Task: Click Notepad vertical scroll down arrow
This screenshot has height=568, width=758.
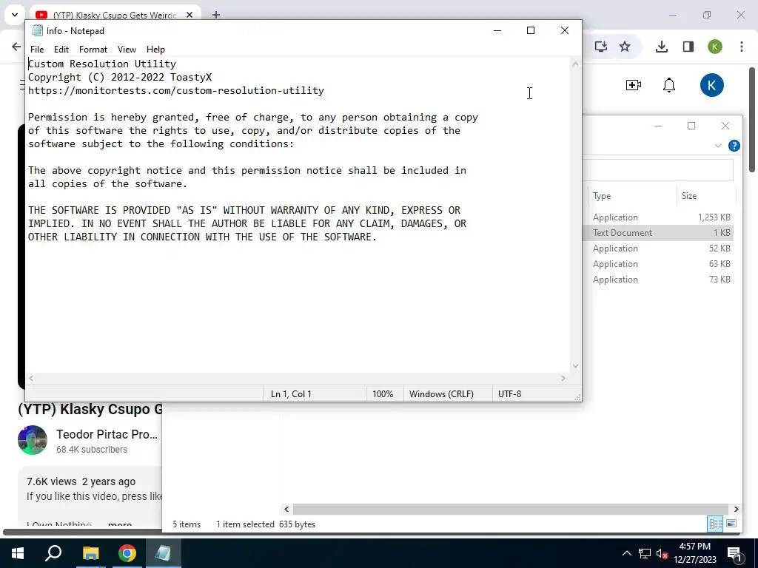Action: tap(575, 365)
